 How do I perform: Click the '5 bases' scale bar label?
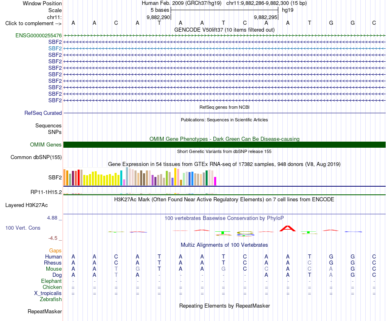coord(160,10)
